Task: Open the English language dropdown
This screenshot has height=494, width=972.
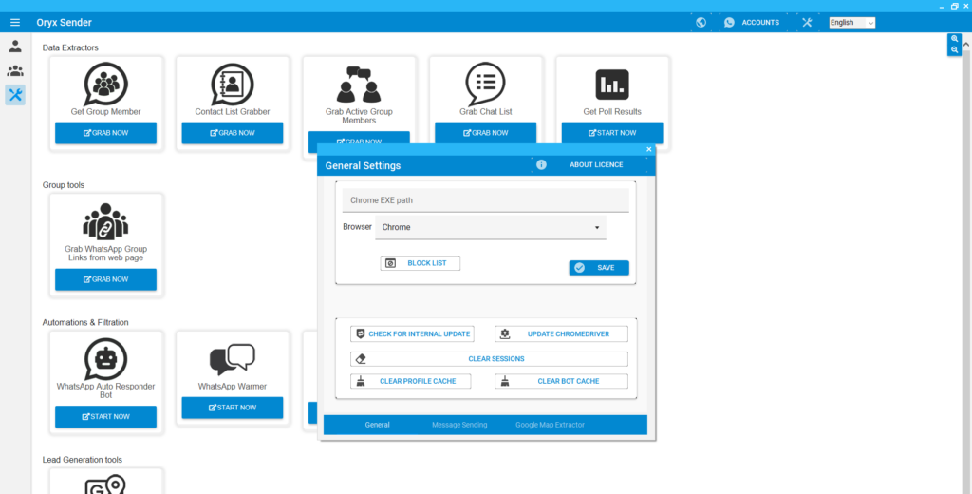Action: coord(852,23)
